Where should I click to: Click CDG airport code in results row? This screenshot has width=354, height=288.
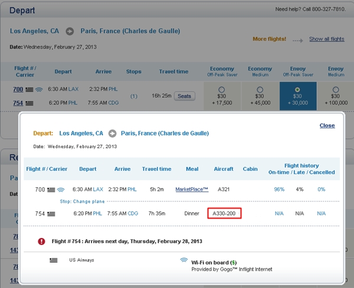point(113,102)
